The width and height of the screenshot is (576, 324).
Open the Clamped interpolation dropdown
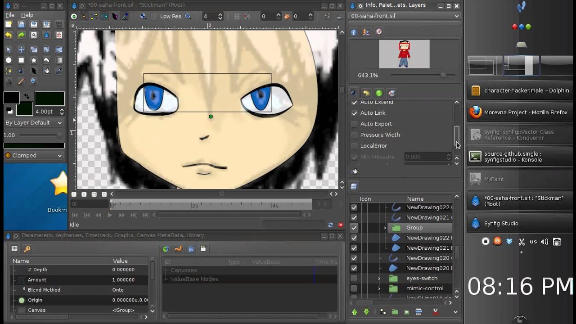click(34, 155)
